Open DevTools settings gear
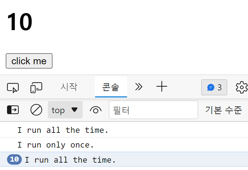This screenshot has height=170, width=248. point(242,87)
